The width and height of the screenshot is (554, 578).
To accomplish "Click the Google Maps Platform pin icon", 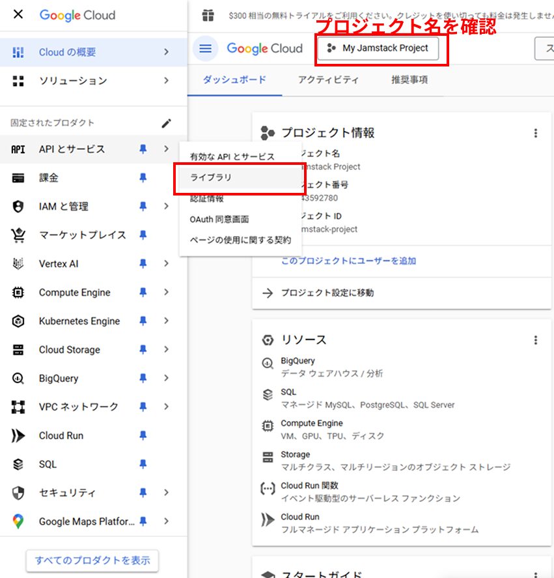I will click(18, 521).
